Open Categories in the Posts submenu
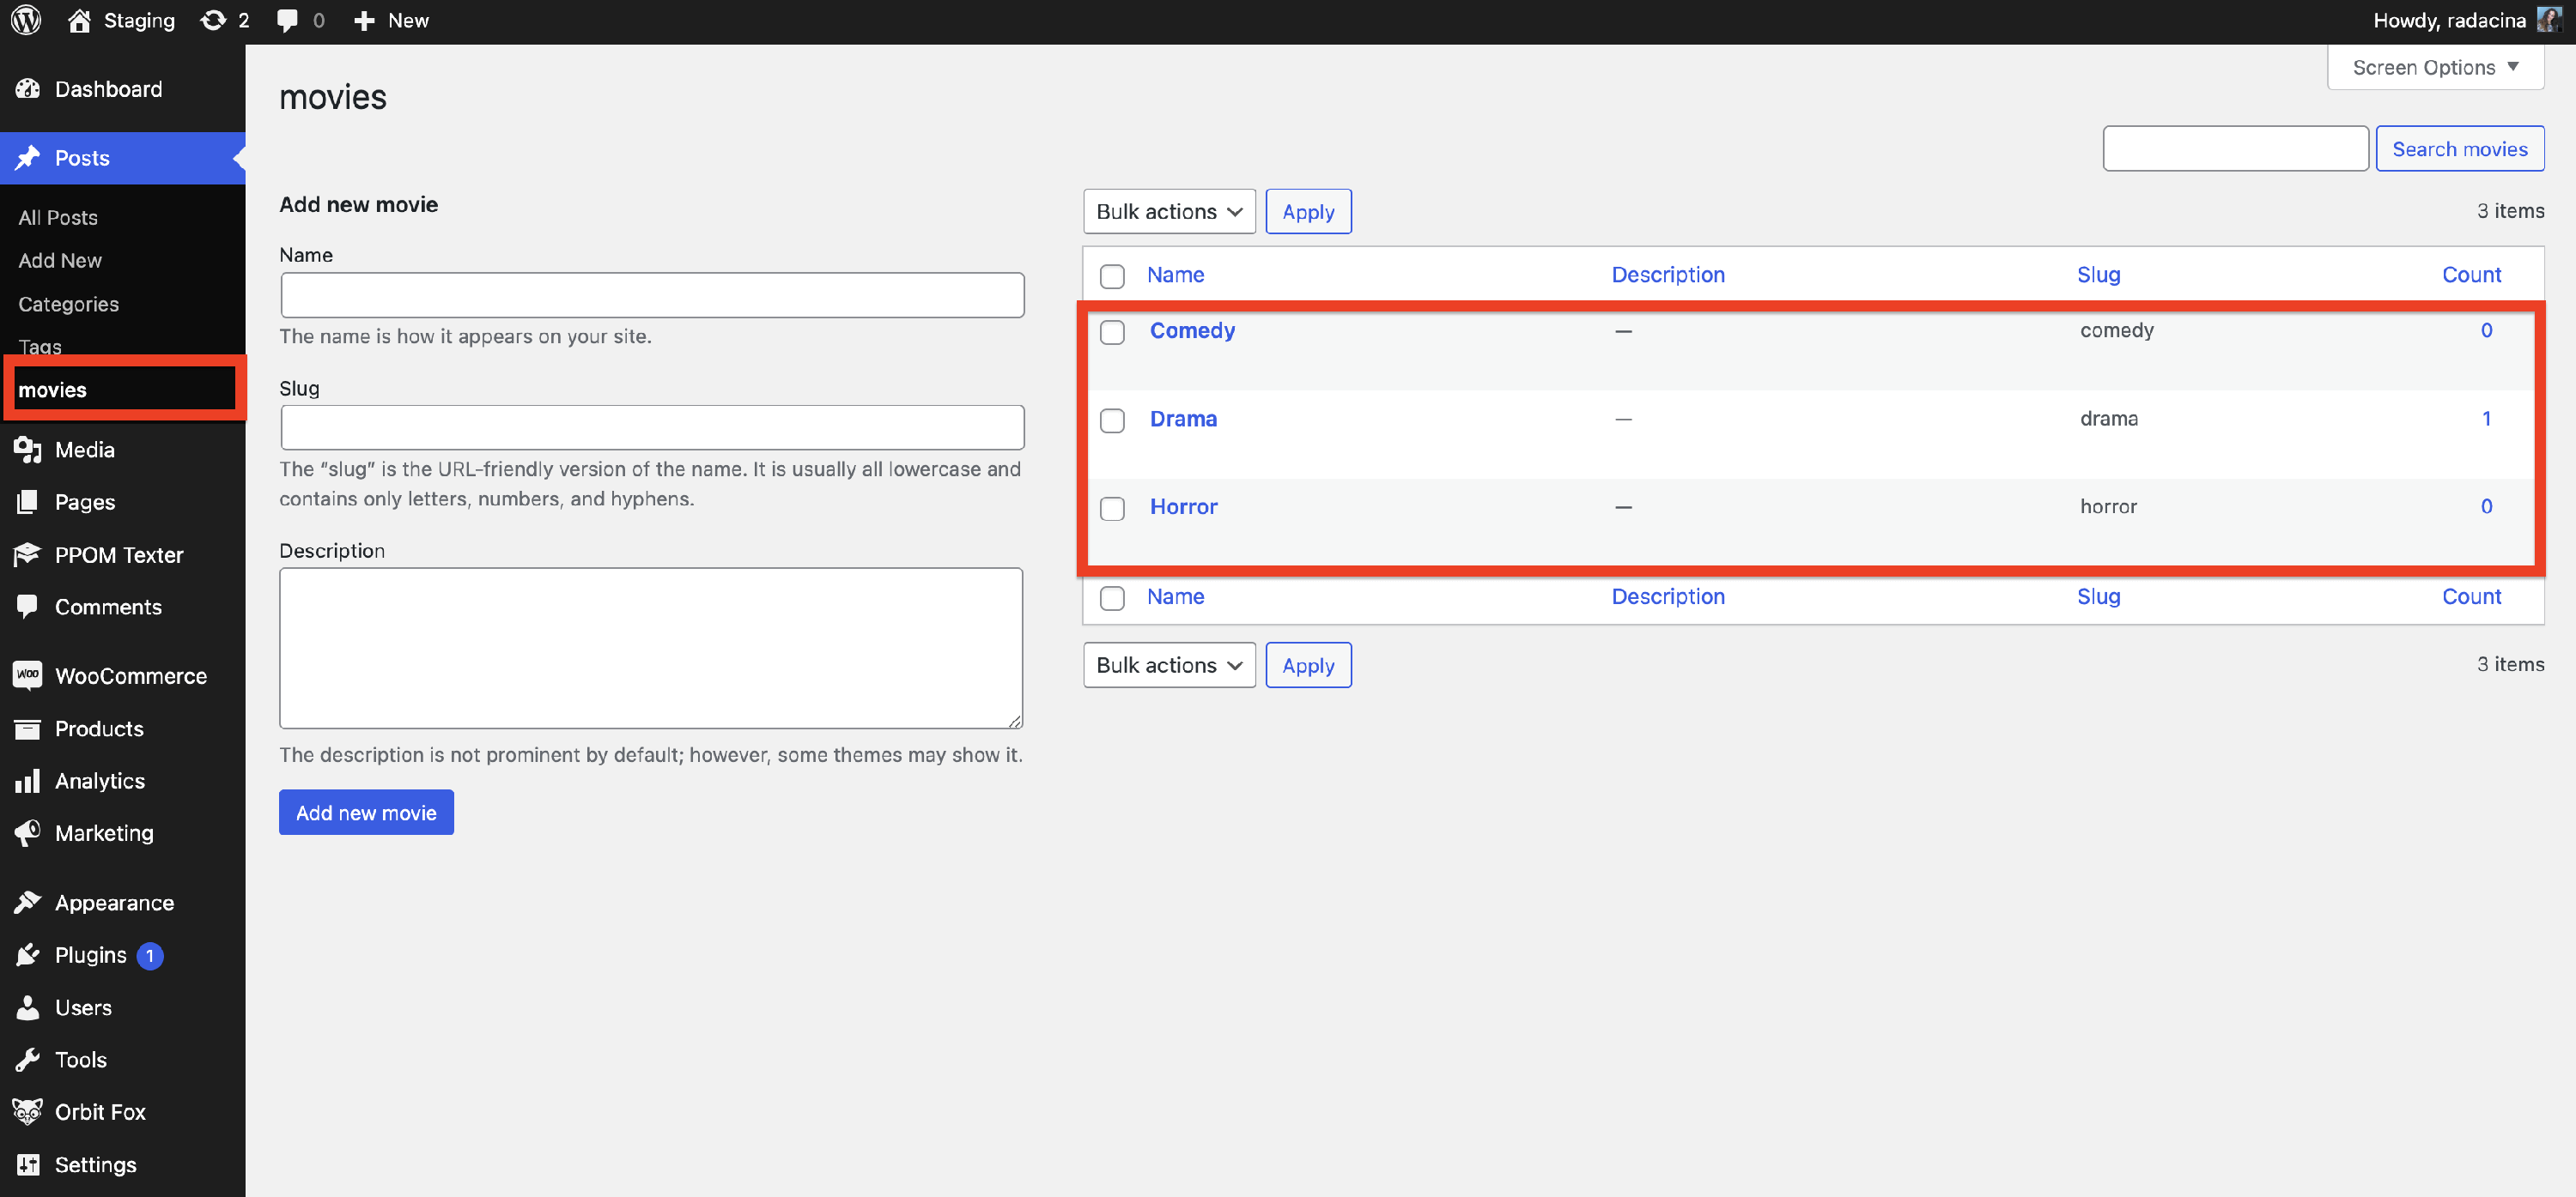Screen dimensions: 2576x1197 68,304
